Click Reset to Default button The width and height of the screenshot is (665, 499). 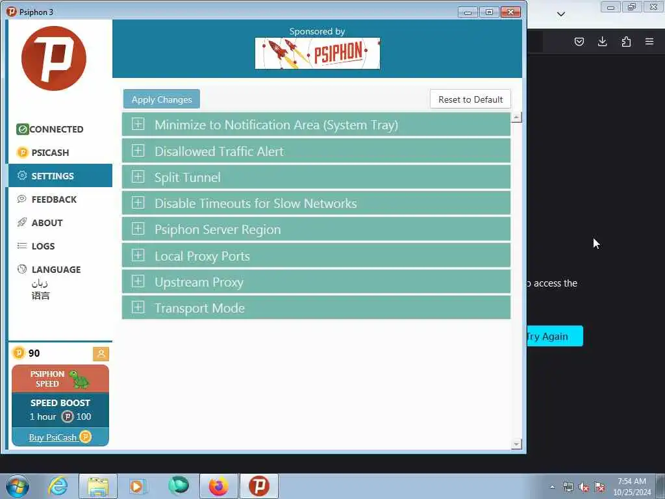pyautogui.click(x=470, y=99)
